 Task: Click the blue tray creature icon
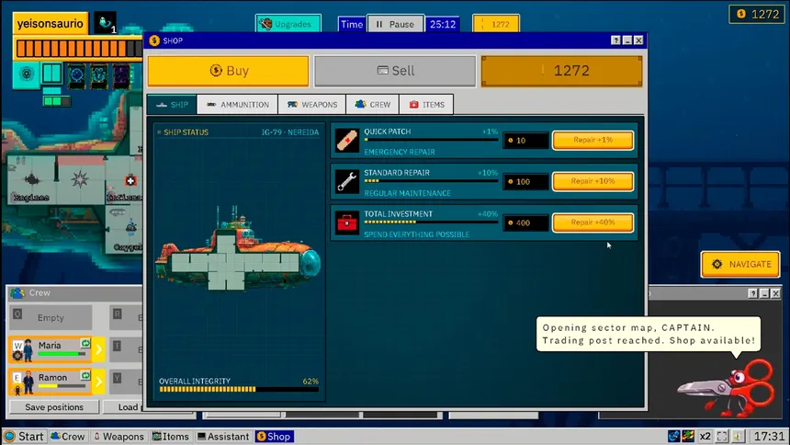point(674,436)
